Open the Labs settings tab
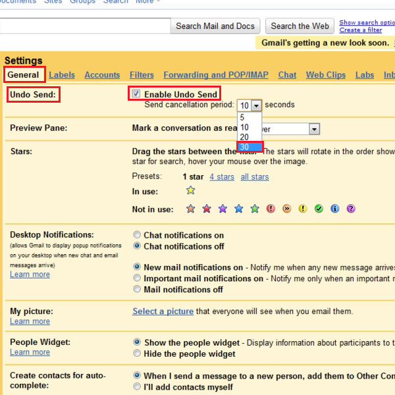Image resolution: width=395 pixels, height=395 pixels. (365, 75)
